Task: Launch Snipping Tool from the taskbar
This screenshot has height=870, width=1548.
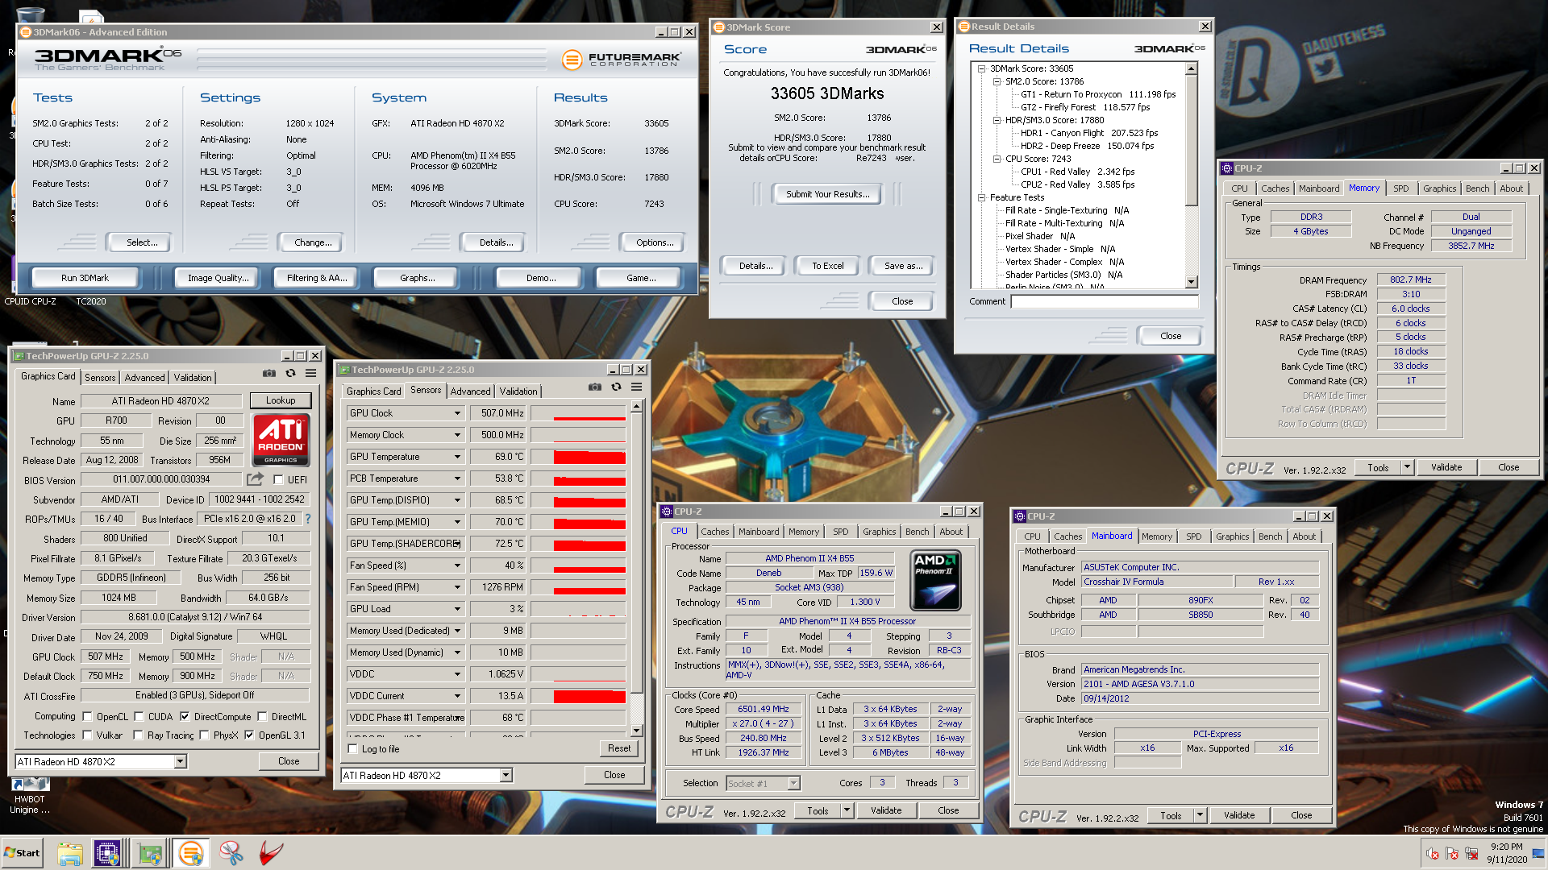Action: coord(231,853)
